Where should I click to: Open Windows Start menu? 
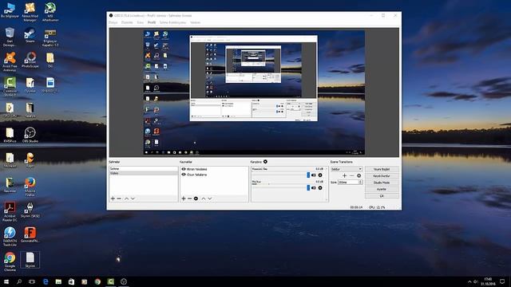(6, 281)
